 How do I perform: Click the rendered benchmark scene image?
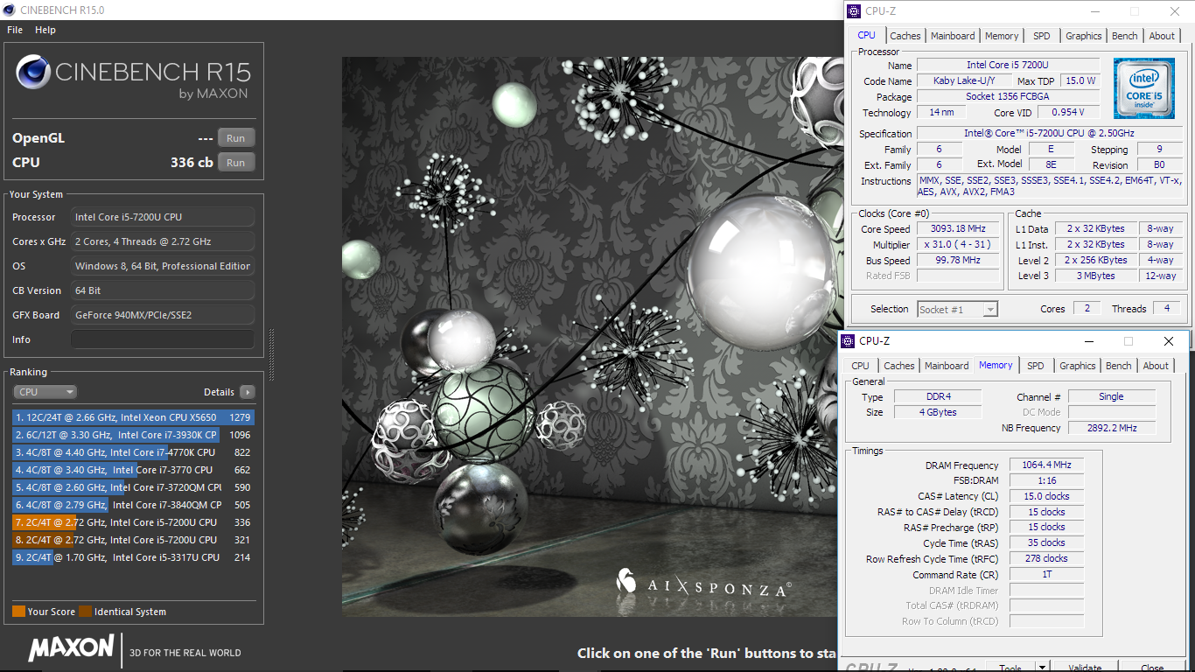point(590,337)
